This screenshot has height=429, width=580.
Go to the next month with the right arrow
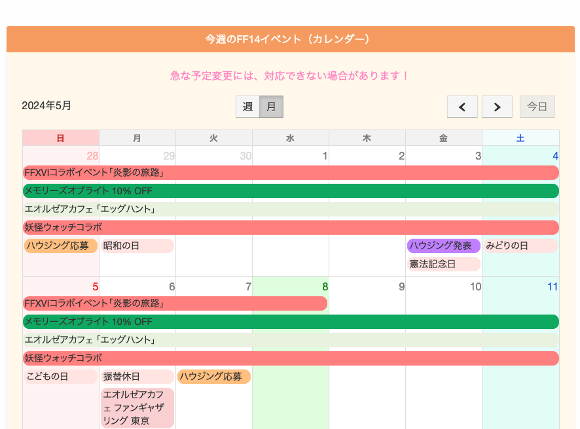(497, 107)
